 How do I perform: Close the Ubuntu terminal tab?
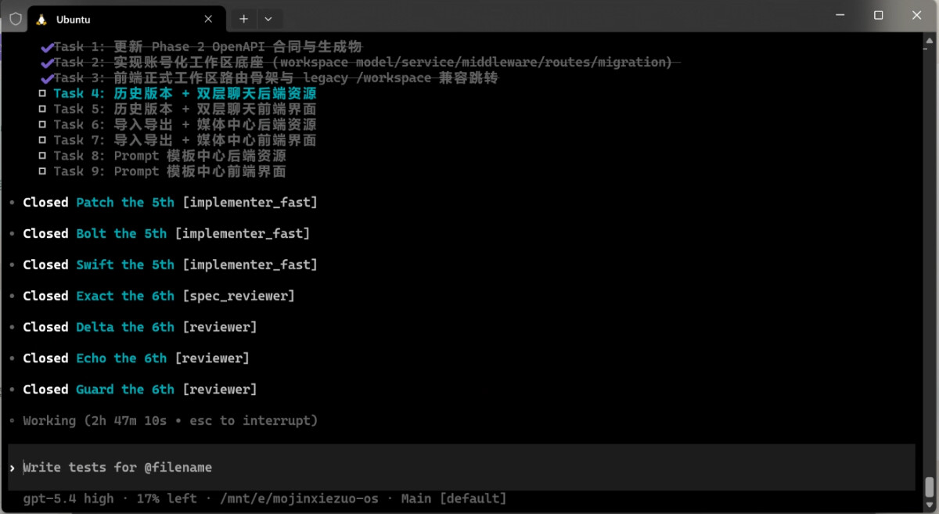tap(208, 19)
